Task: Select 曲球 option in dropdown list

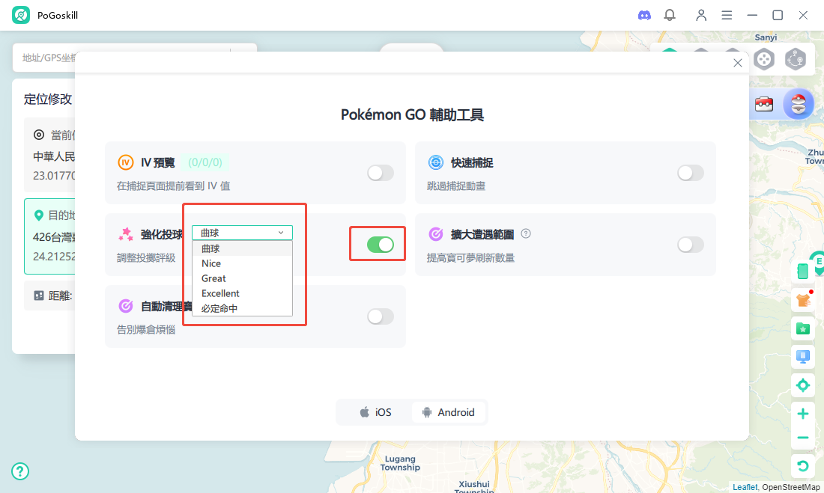Action: pos(242,248)
